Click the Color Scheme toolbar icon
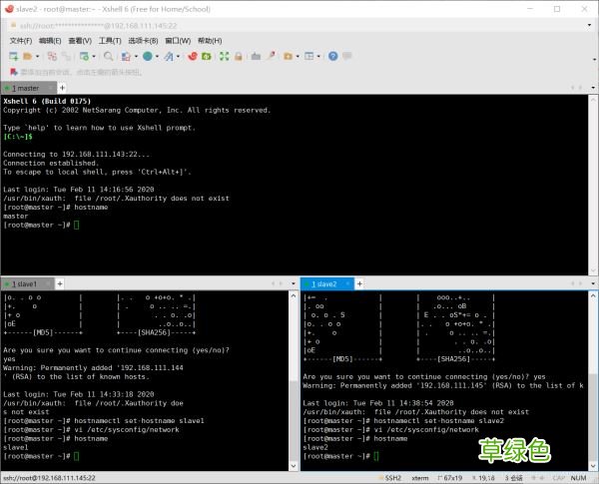Viewport: 599px width, 484px height. click(x=126, y=57)
